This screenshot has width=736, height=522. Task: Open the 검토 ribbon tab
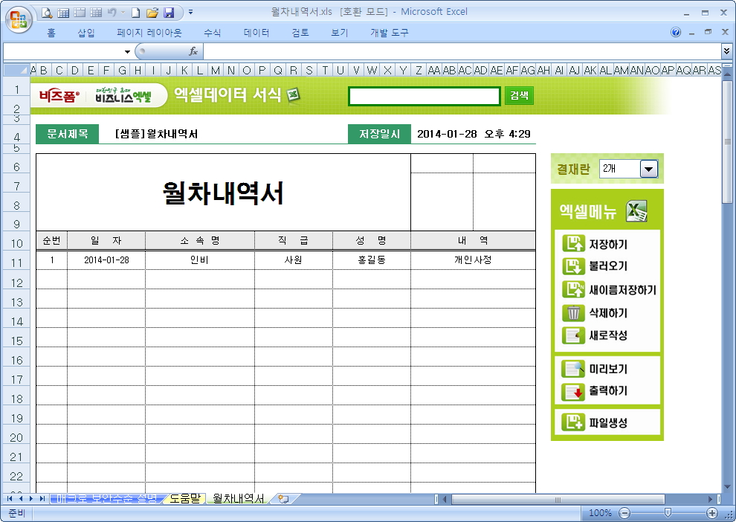pos(300,33)
